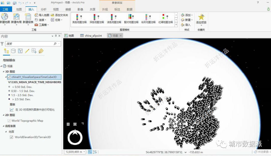Open the Tasks (任务) dropdown
271x156 pixels.
click(x=56, y=20)
